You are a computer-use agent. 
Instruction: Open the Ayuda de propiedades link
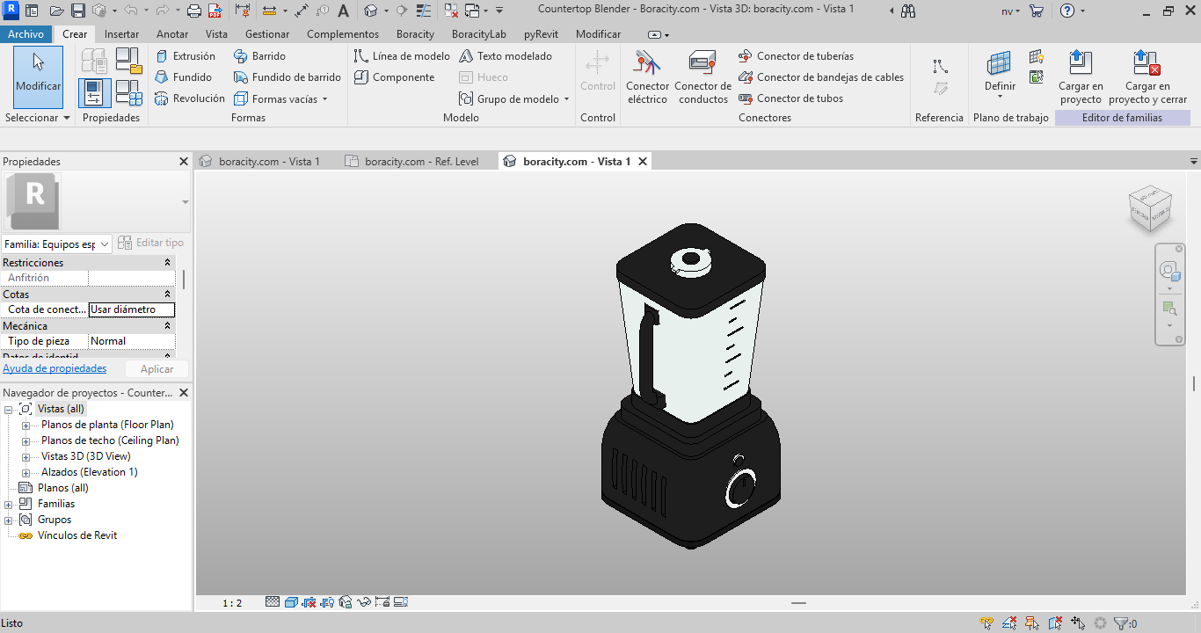point(55,369)
